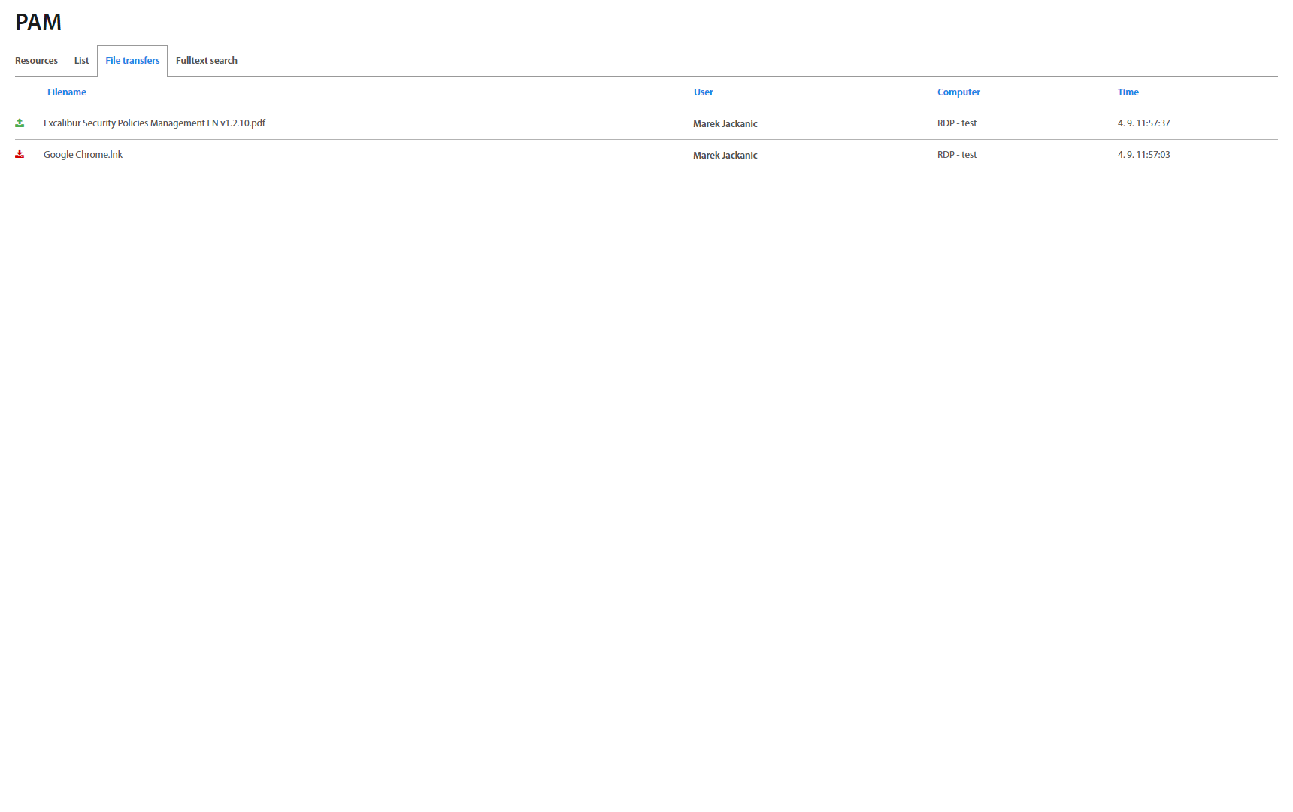Select the 11:57:37 timestamp entry
This screenshot has height=812, width=1293.
(x=1143, y=123)
